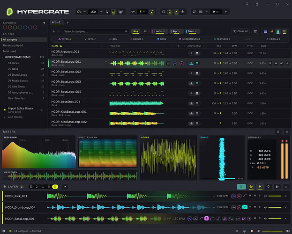Viewport: 292px width, 234px height.
Task: Decrease the tempo with the minus button
Action: tap(84, 12)
